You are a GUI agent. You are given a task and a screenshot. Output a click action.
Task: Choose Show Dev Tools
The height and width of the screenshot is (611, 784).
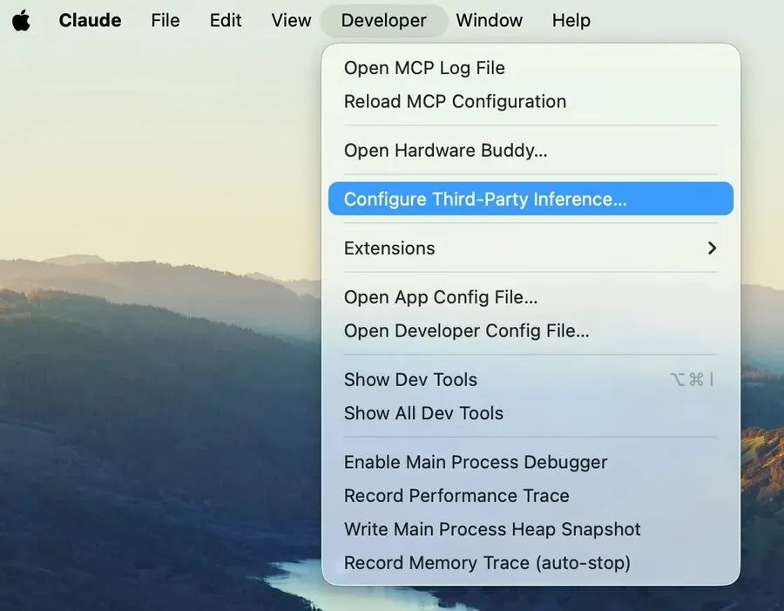531,379
